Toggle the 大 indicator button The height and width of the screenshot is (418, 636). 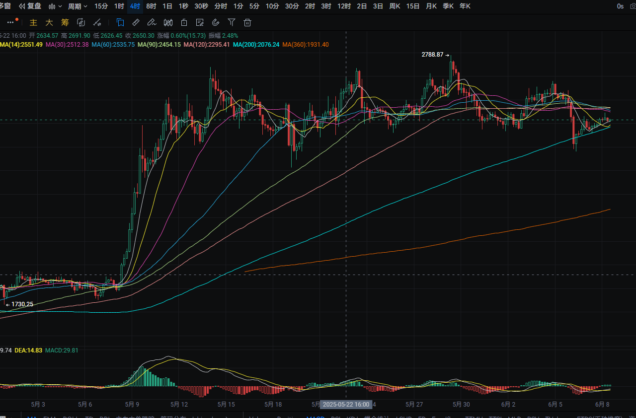pos(49,22)
